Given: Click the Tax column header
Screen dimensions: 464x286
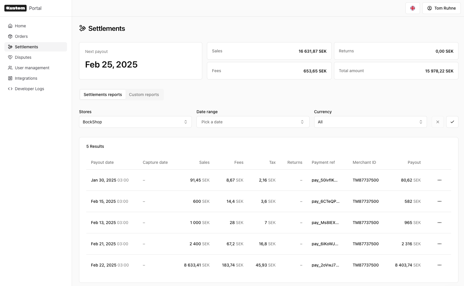Looking at the screenshot, I should click(x=272, y=162).
